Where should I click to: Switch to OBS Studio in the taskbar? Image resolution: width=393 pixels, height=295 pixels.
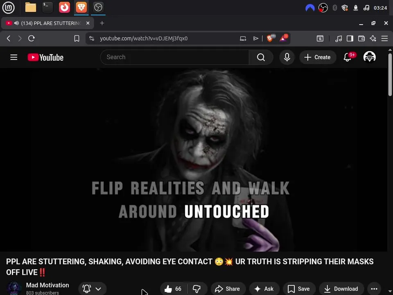pyautogui.click(x=98, y=7)
